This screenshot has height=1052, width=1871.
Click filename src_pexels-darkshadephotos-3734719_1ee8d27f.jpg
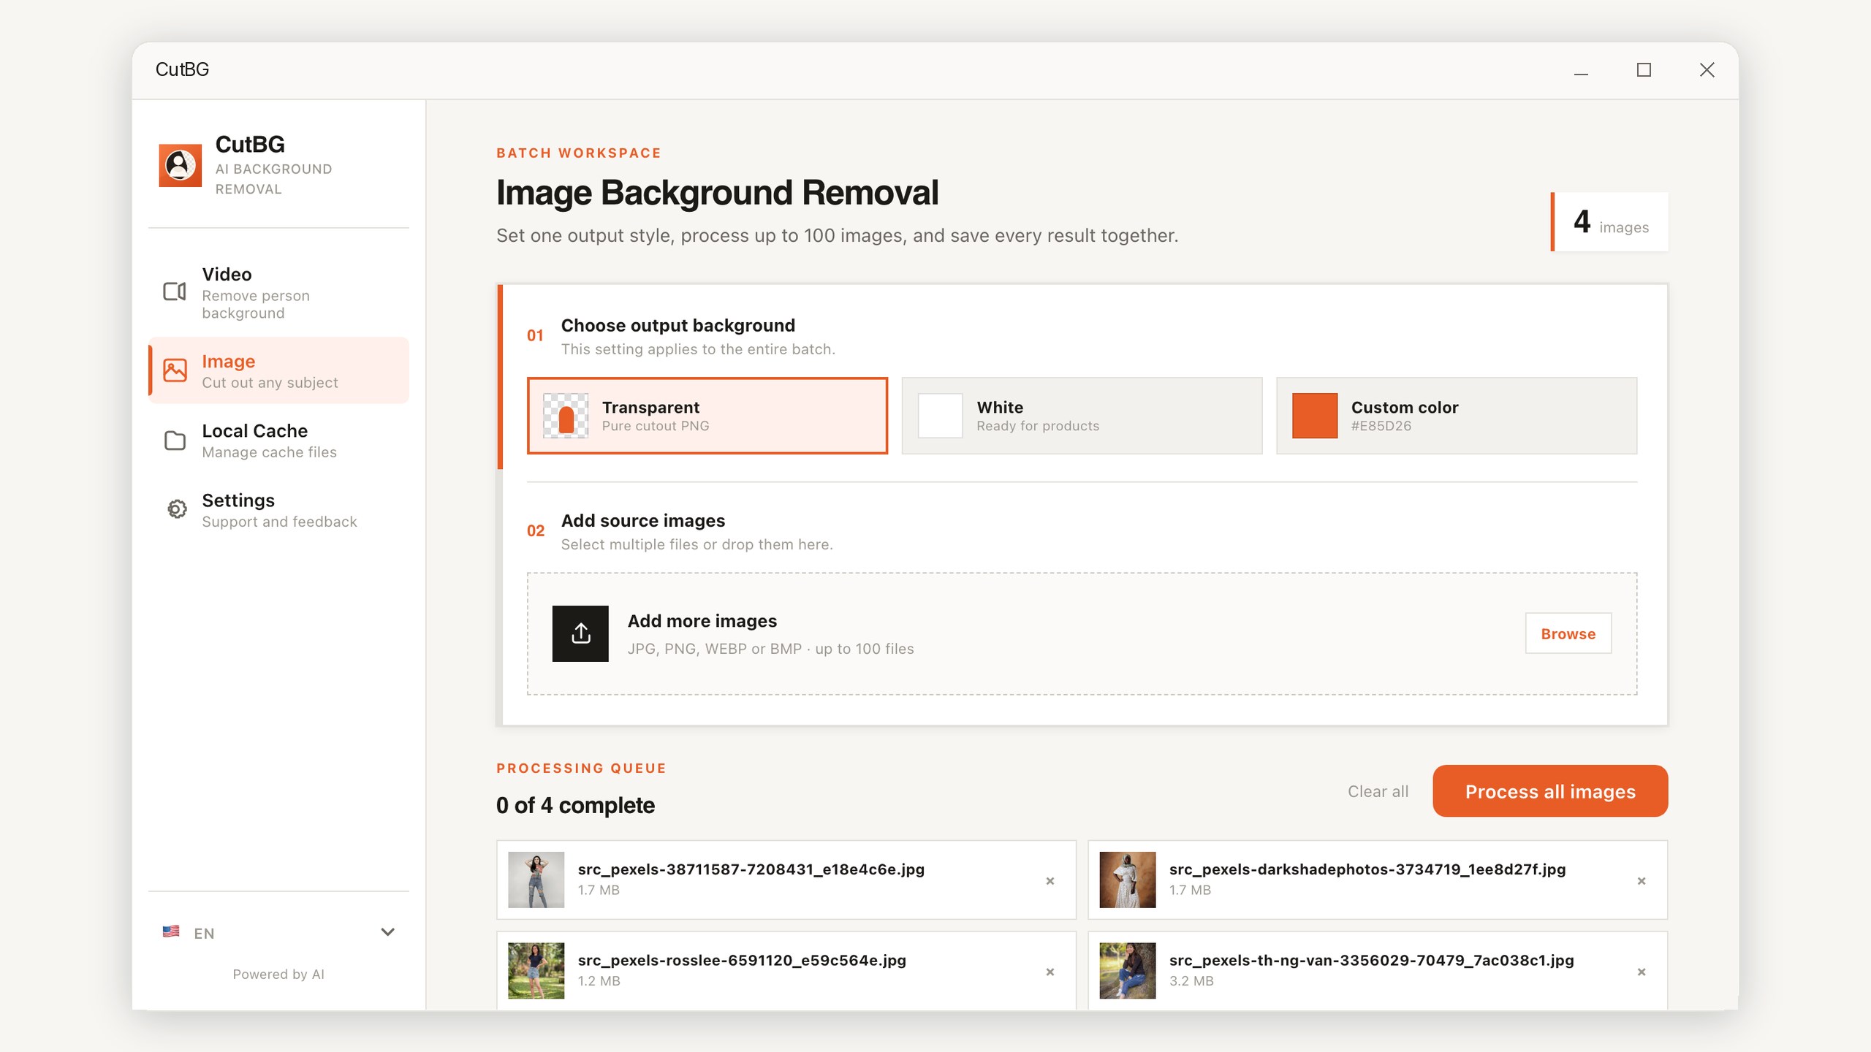point(1367,869)
